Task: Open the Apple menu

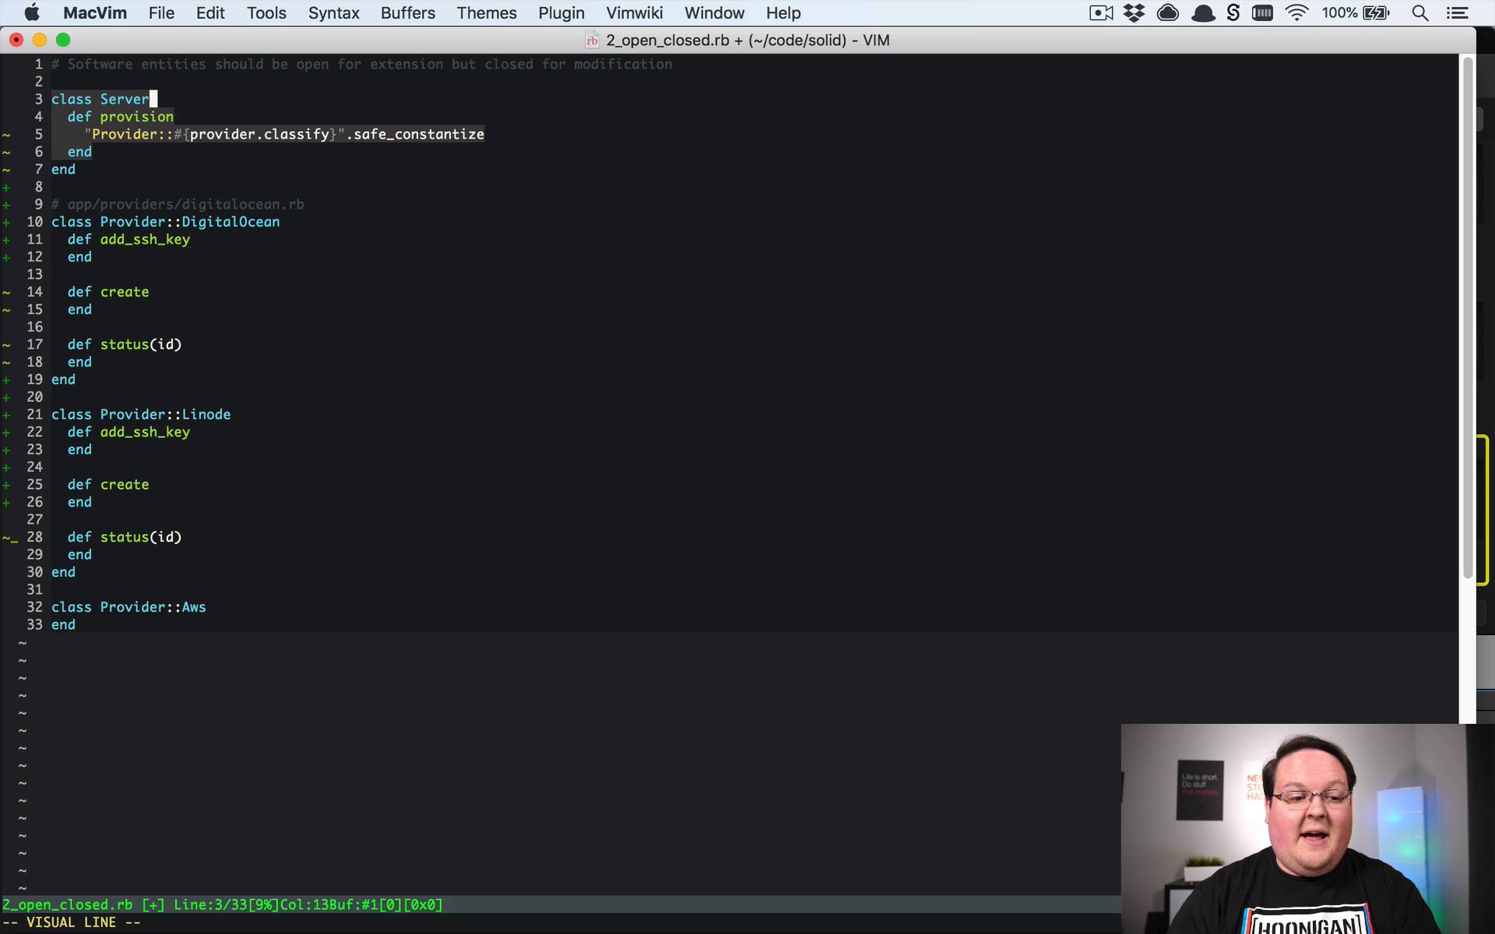Action: pos(32,12)
